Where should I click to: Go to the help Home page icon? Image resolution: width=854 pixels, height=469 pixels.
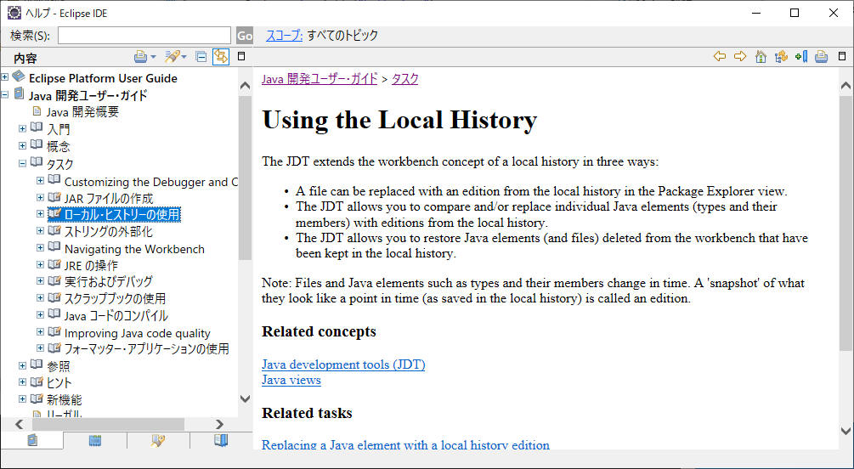pos(761,57)
